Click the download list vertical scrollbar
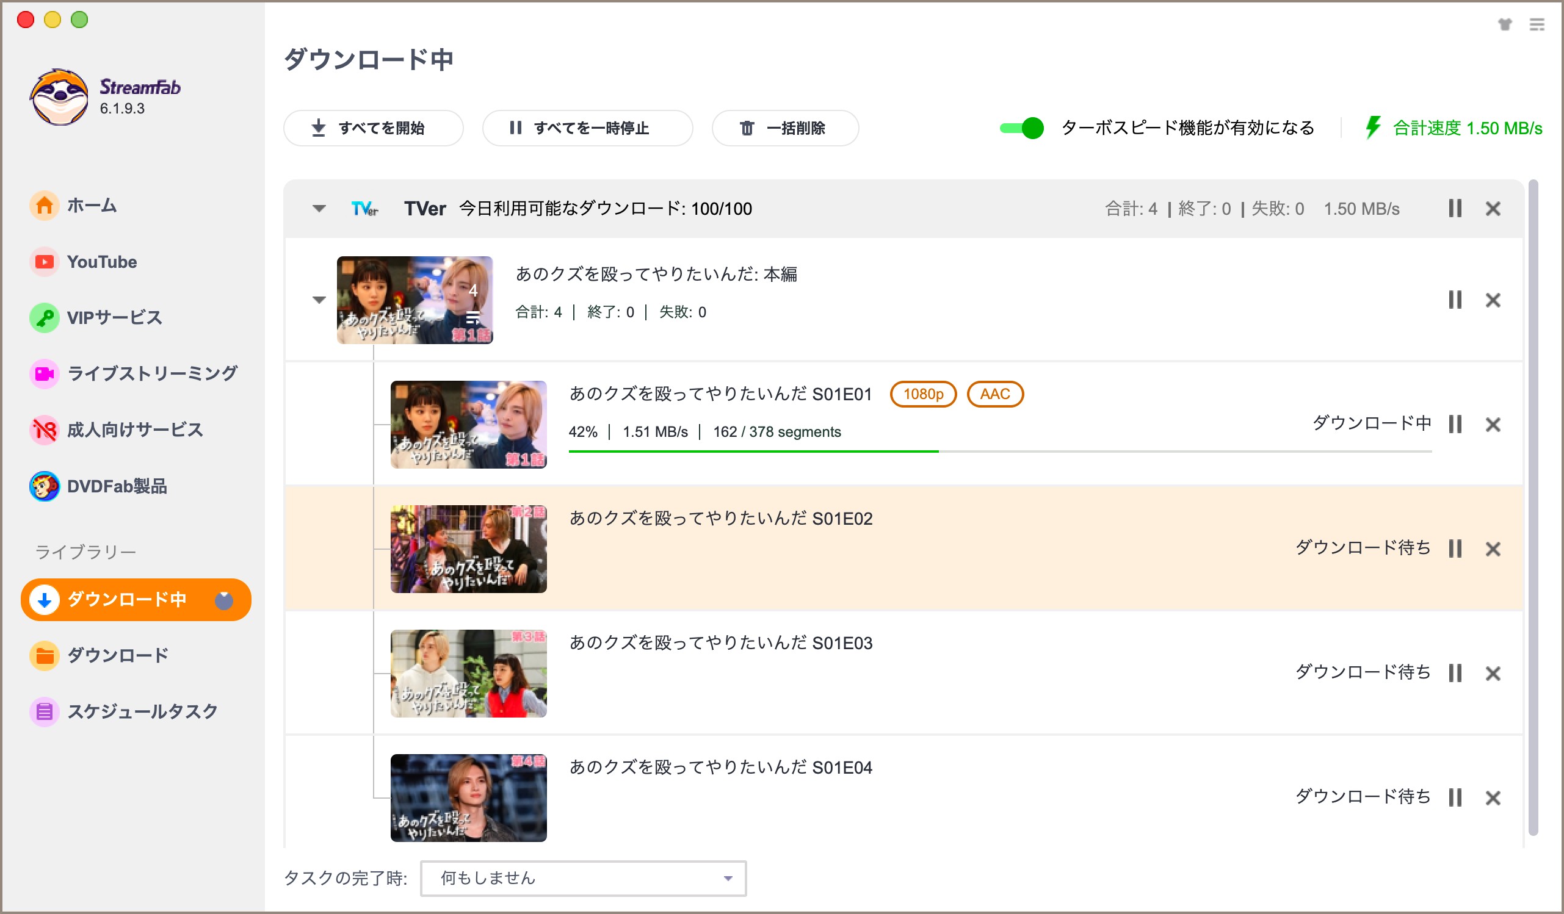The height and width of the screenshot is (914, 1564). (1533, 508)
